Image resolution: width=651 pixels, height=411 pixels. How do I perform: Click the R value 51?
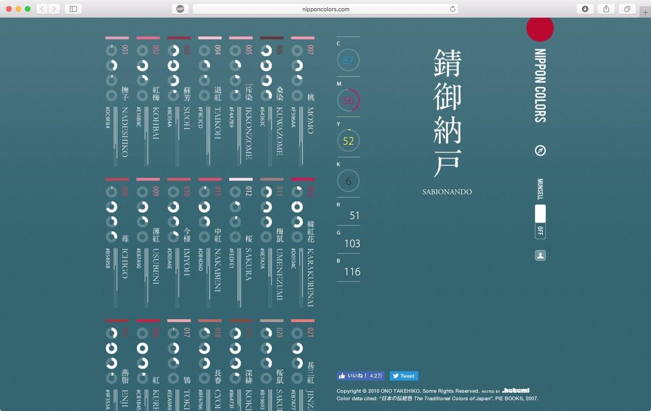[x=354, y=216]
